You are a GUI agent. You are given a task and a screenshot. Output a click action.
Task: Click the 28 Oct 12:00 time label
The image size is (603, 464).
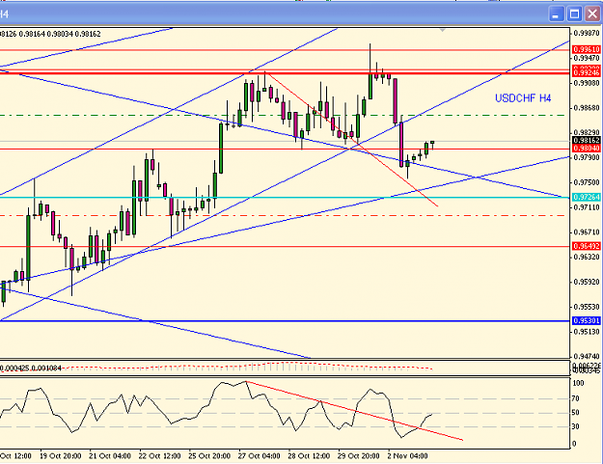coord(309,456)
